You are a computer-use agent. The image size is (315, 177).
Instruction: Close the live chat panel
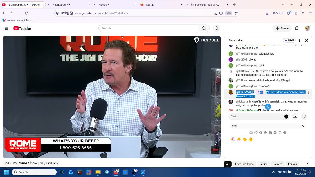coord(306,40)
